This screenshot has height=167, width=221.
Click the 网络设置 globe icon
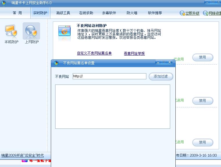206,13
